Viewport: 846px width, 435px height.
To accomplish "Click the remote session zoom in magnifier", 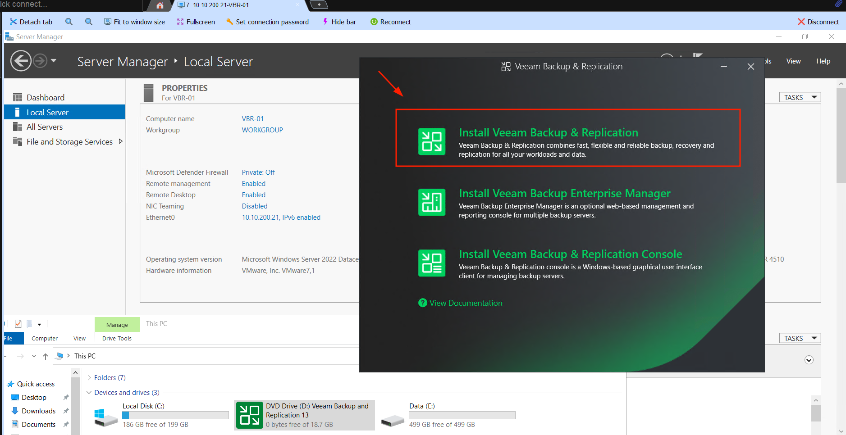I will click(x=69, y=22).
